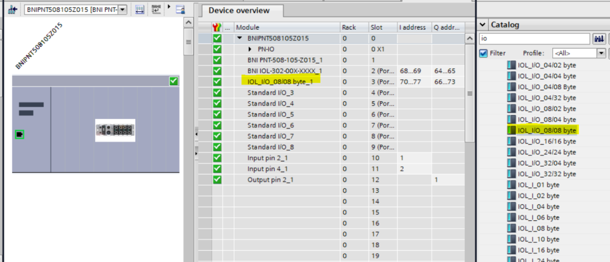Uncheck the Filter checkbox in Catalog
The height and width of the screenshot is (262, 610).
pos(484,53)
